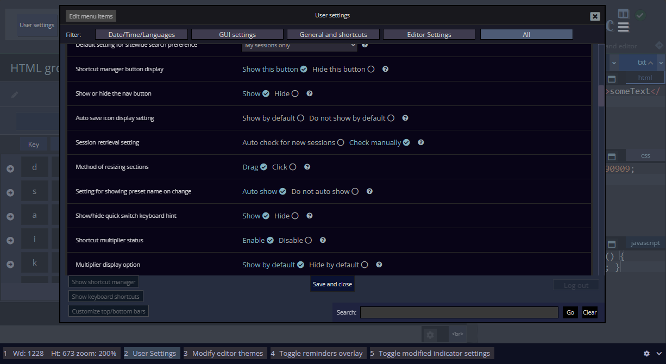Open gear settings in bottom bar
This screenshot has width=666, height=364.
(x=646, y=353)
